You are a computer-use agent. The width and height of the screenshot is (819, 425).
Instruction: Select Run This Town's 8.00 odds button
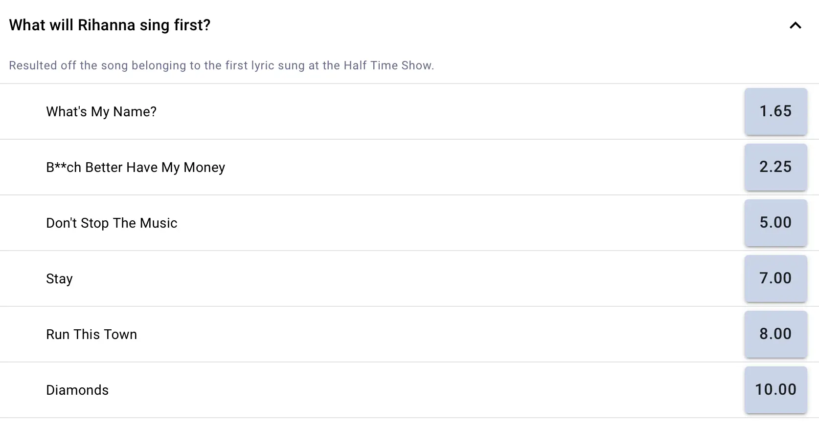point(775,334)
